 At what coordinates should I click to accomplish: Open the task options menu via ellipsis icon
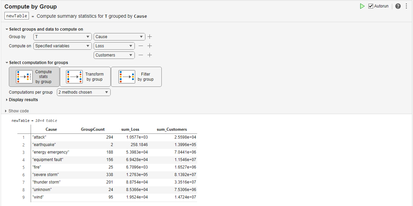[x=407, y=6]
